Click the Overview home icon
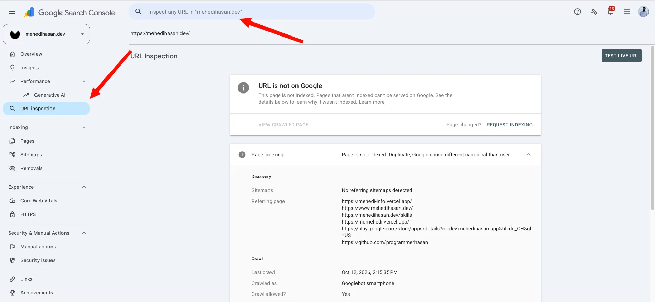This screenshot has width=655, height=302. pyautogui.click(x=12, y=54)
